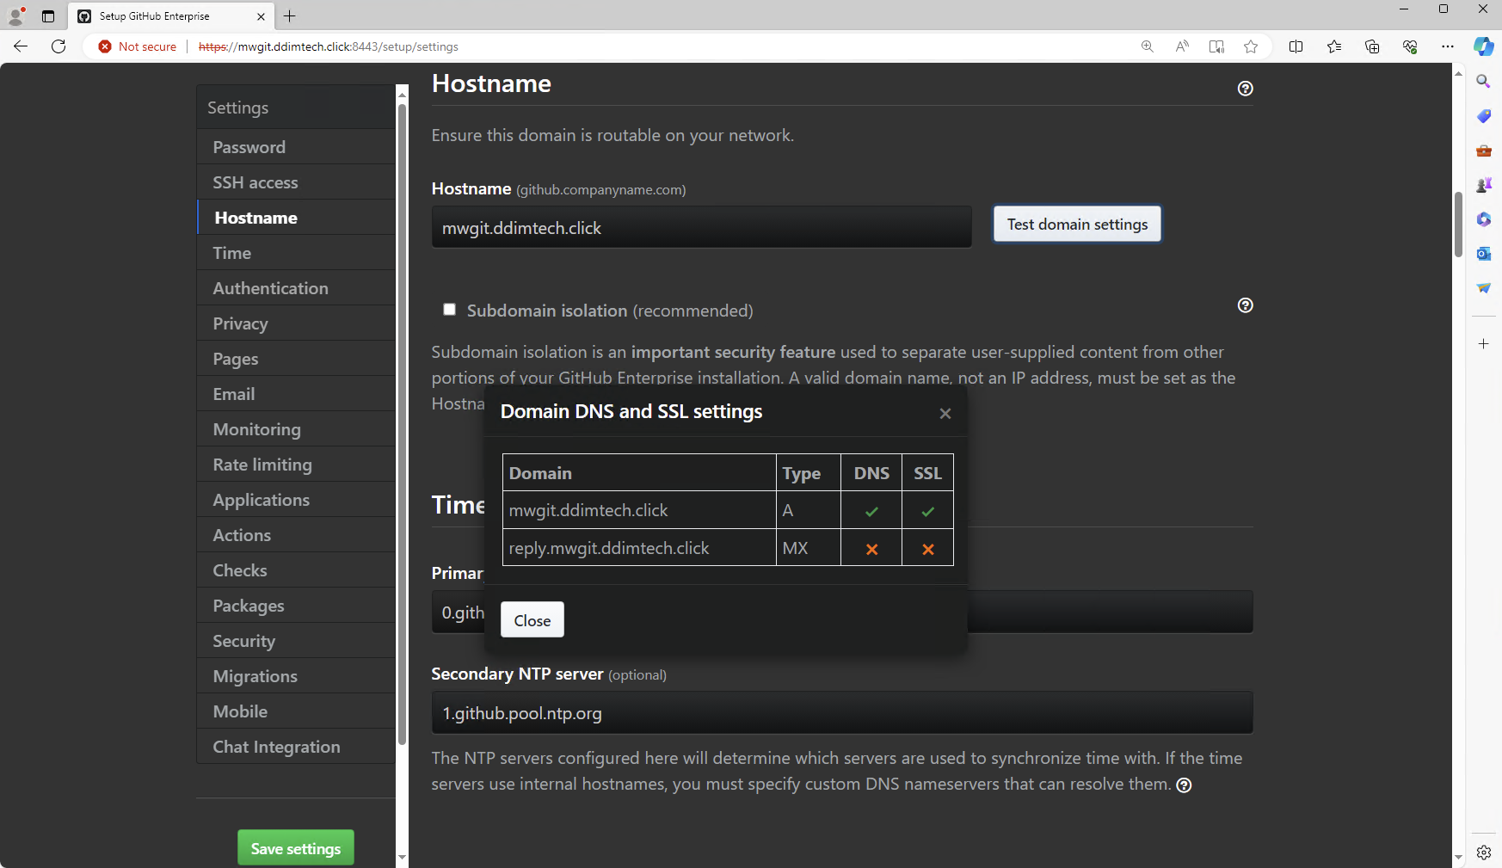Open the Zoom magnifier in the address bar

(1147, 46)
